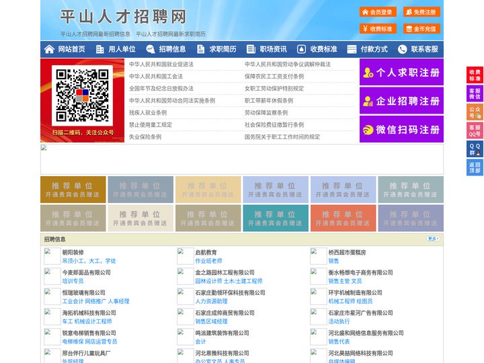Viewport: 484px width, 363px height.
Task: Open job link 销售代表
Action: click(339, 341)
